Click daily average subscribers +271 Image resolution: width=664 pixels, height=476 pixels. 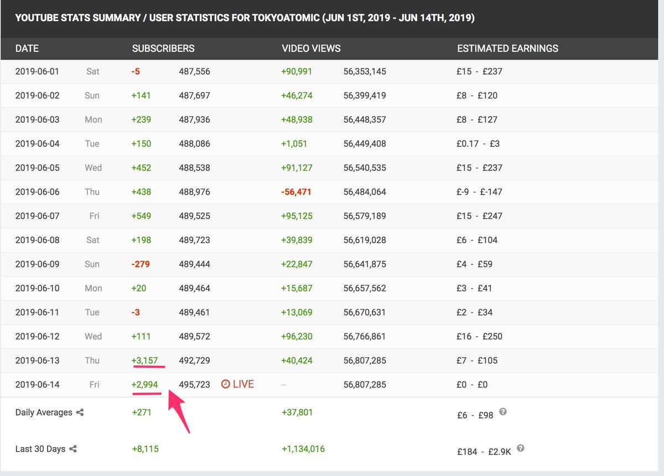coord(141,412)
